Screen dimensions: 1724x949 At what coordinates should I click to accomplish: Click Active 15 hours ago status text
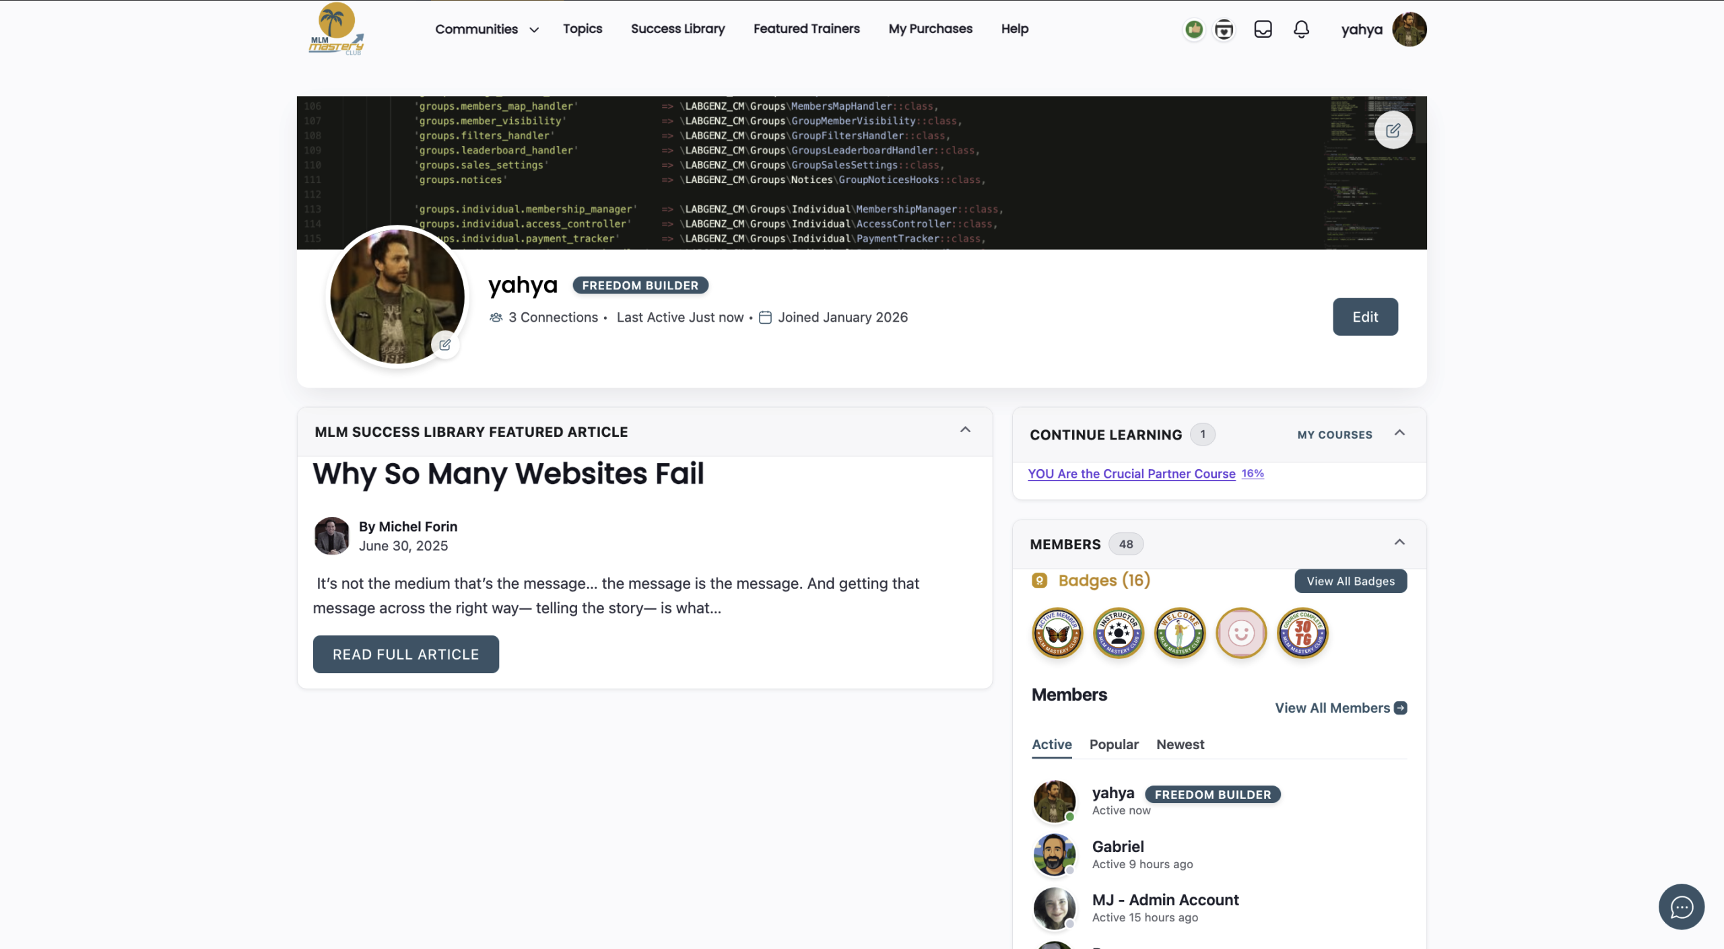coord(1146,918)
